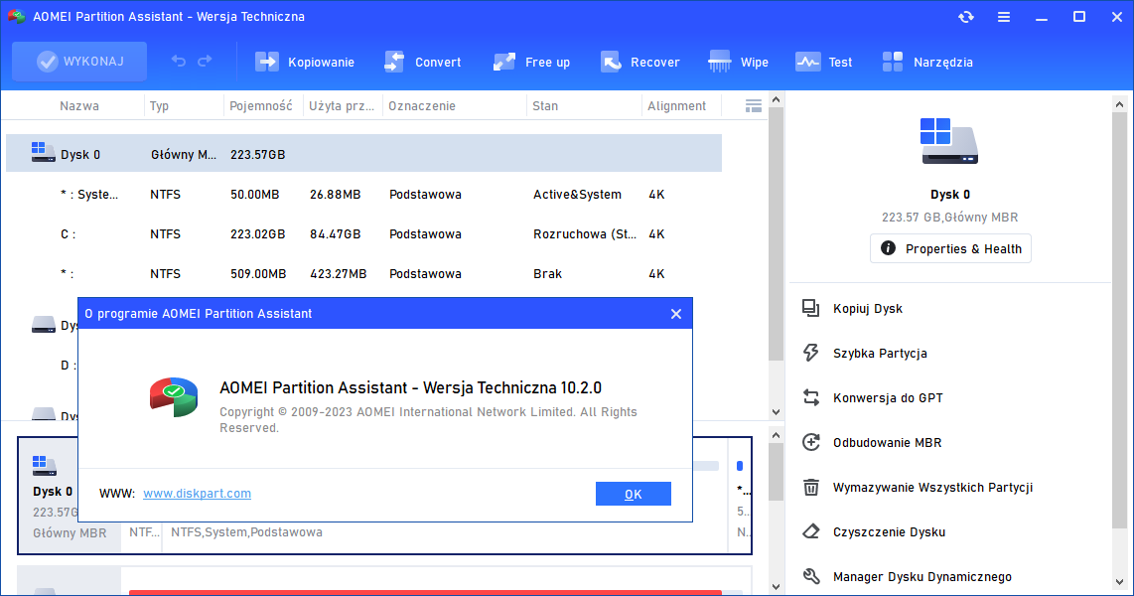The height and width of the screenshot is (596, 1134).
Task: Open Properties & Health for Dysk 0
Action: click(x=950, y=248)
